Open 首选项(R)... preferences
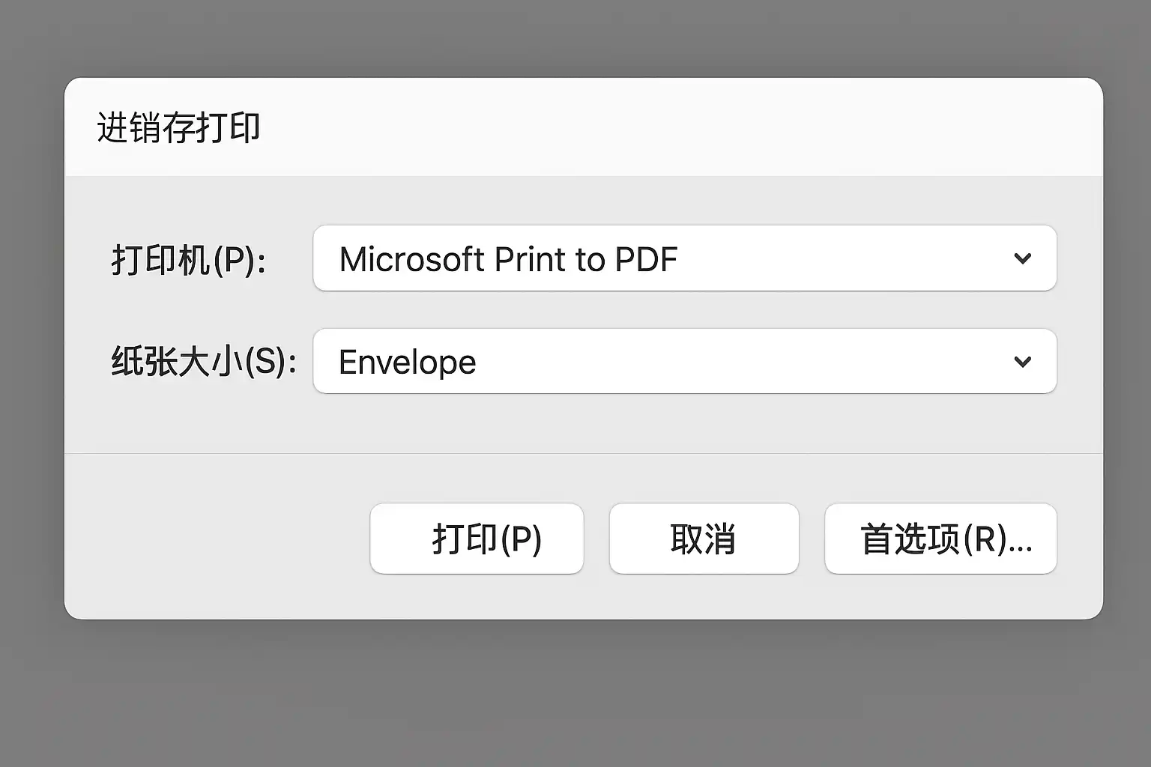1151x767 pixels. [x=940, y=539]
